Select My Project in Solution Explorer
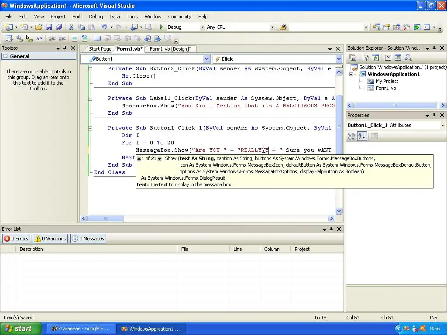 pos(387,81)
